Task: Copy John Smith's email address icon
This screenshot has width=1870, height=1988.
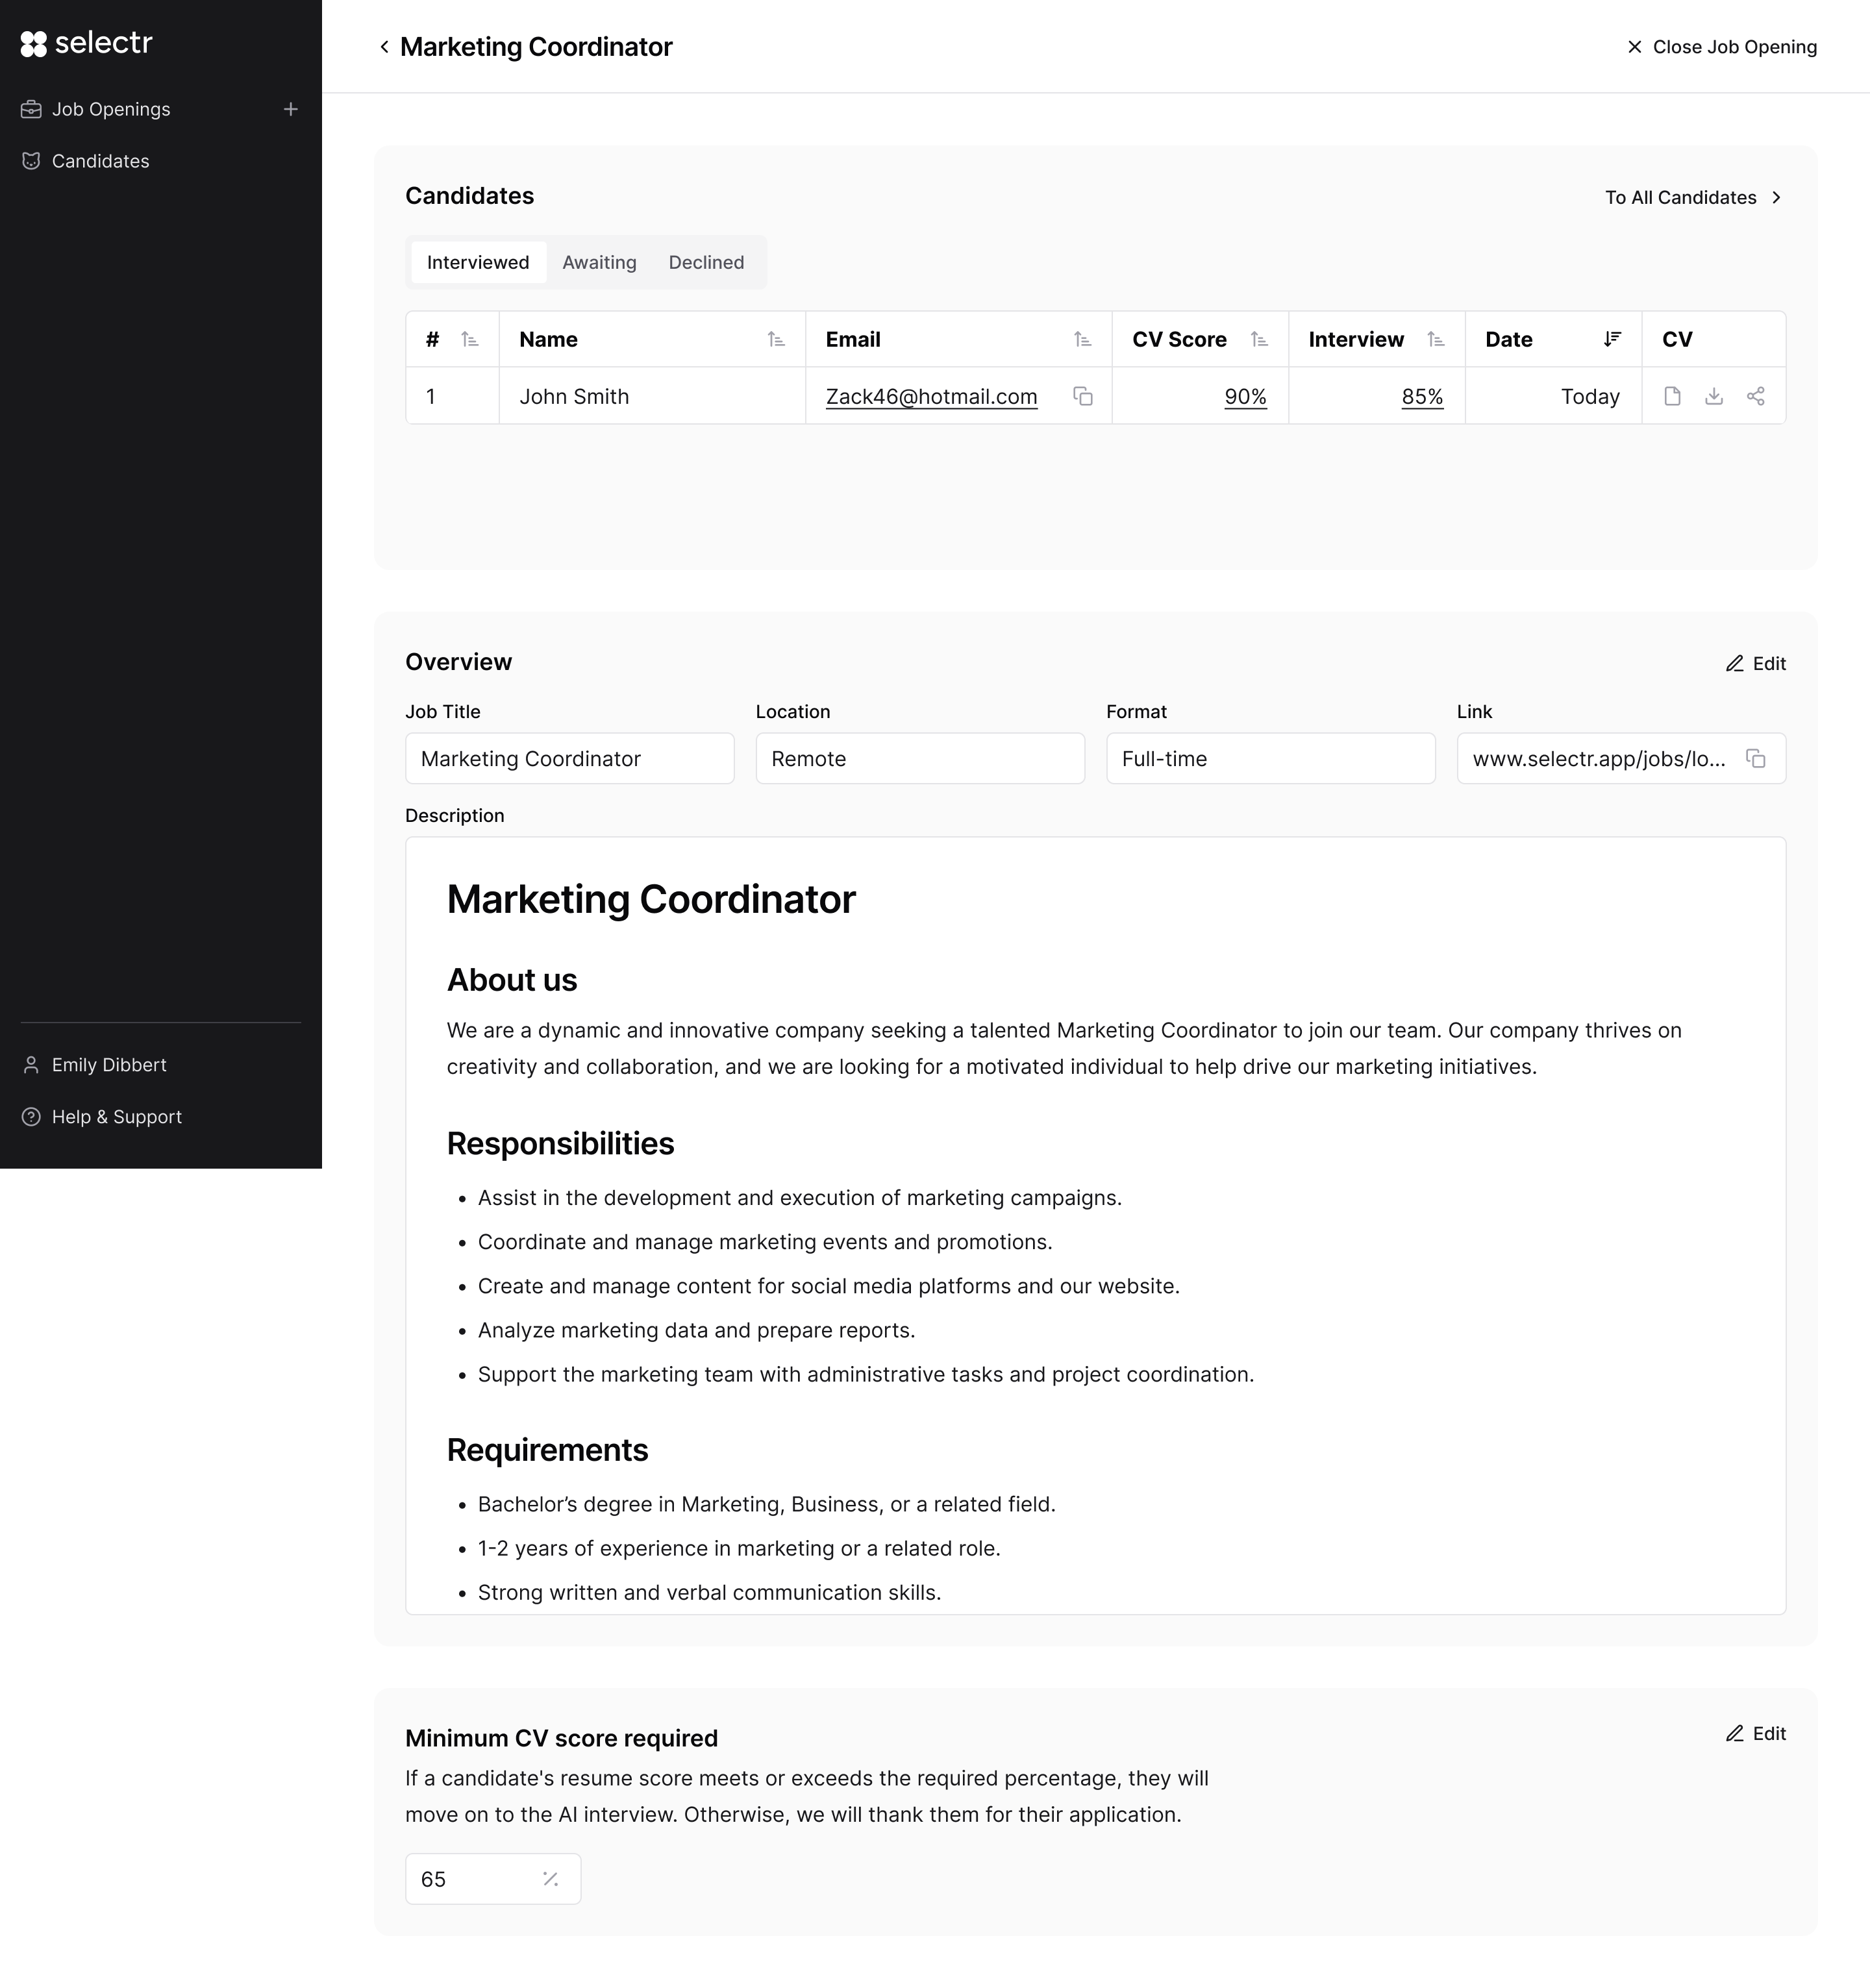Action: (1082, 396)
